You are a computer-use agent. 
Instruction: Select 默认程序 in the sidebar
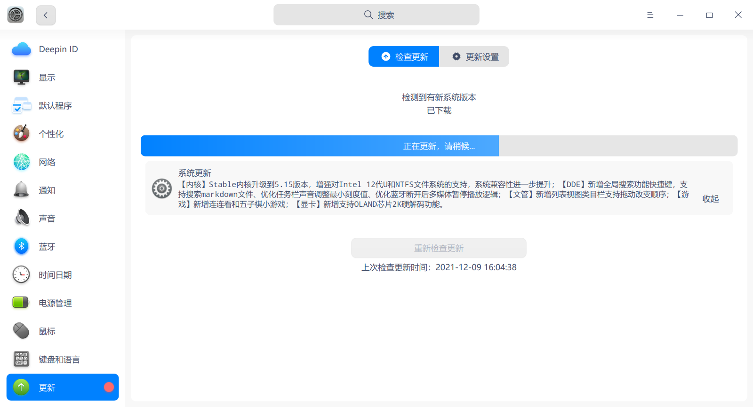pyautogui.click(x=63, y=106)
